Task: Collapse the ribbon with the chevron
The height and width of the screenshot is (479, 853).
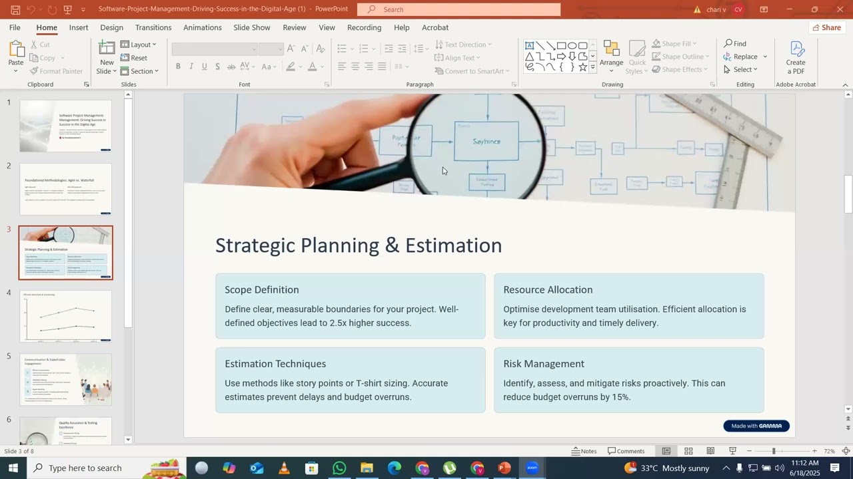Action: (845, 85)
